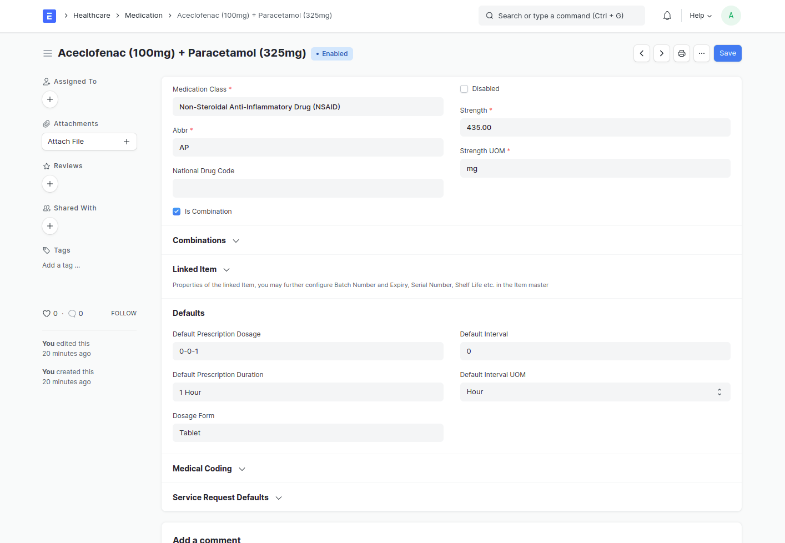
Task: Click into the National Drug Code field
Action: (x=308, y=188)
